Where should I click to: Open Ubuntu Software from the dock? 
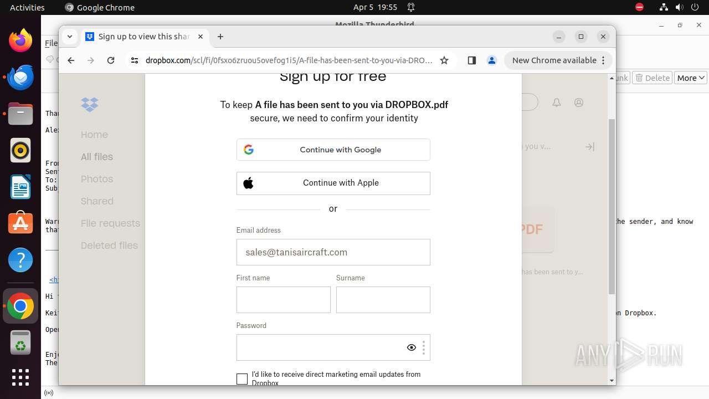pyautogui.click(x=20, y=223)
